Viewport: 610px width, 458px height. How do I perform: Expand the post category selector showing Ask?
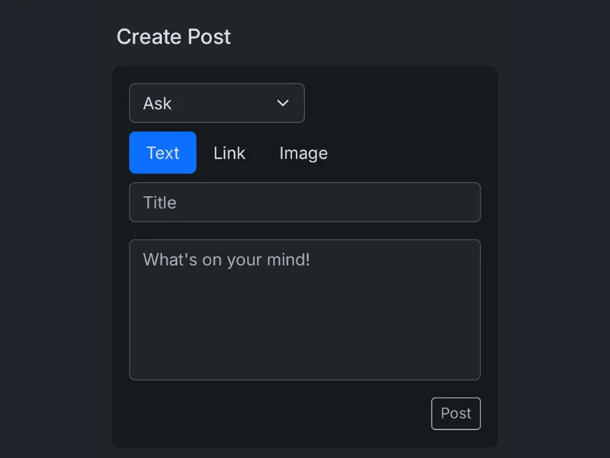pos(217,103)
